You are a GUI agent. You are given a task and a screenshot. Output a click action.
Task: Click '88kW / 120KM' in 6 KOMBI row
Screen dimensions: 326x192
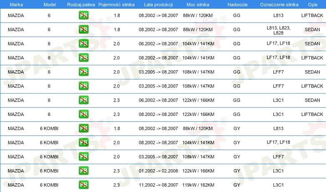coord(198,128)
